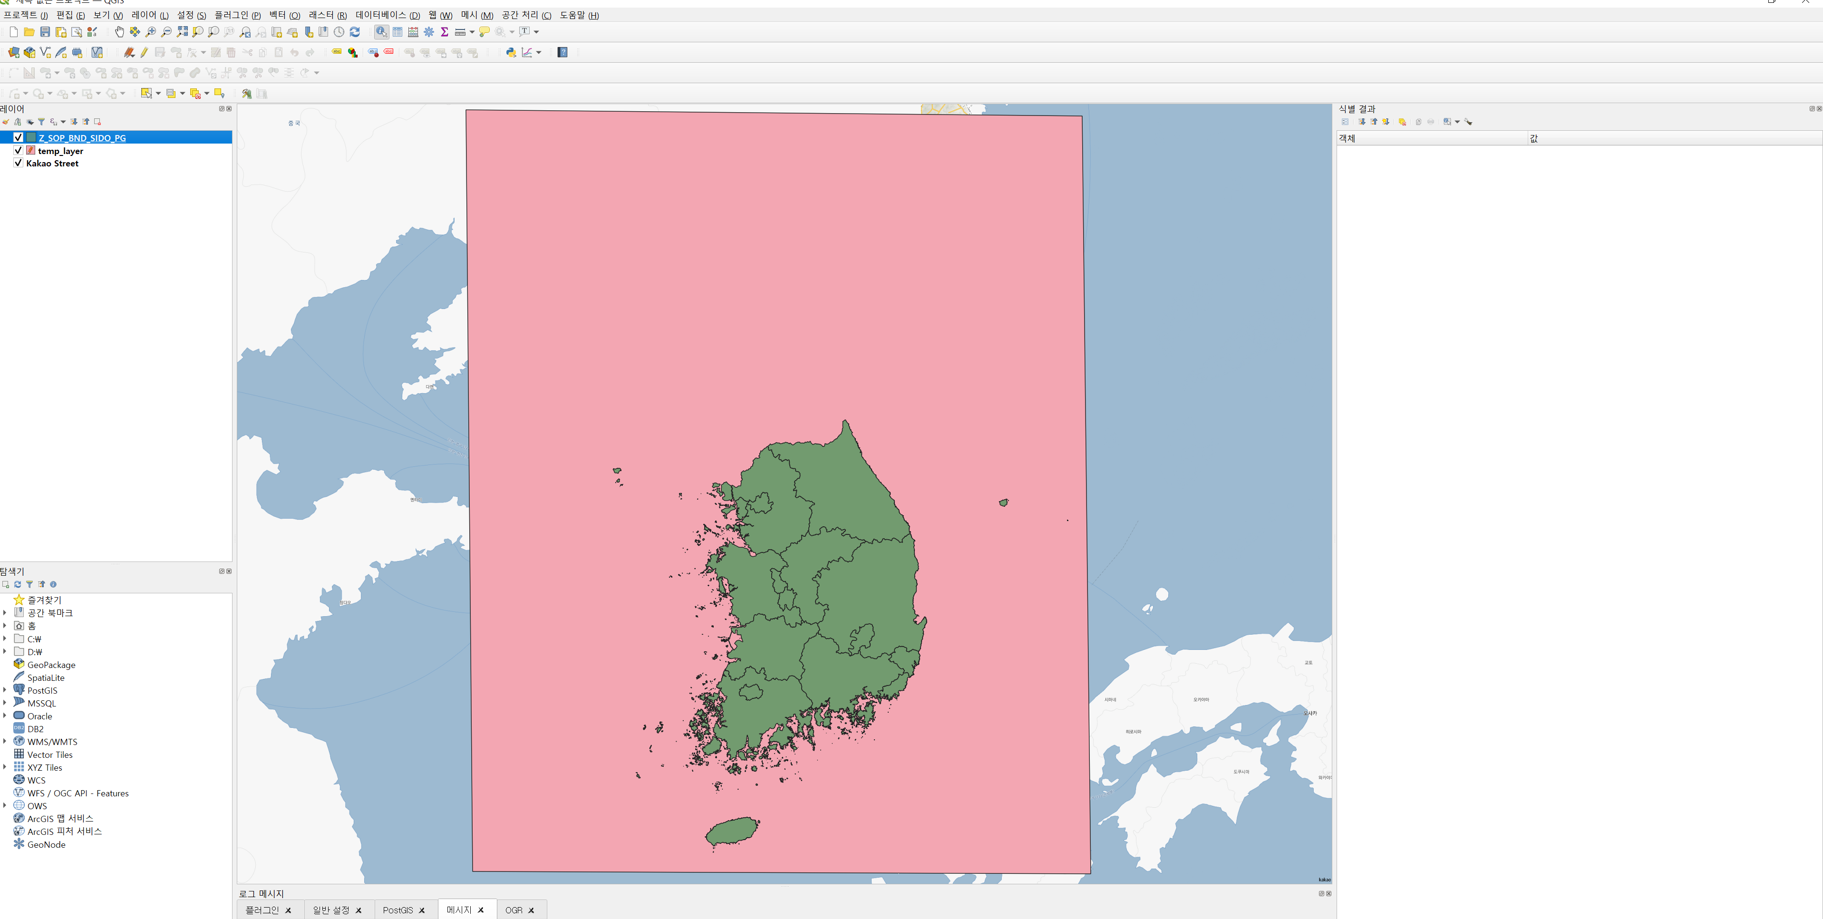Expand the XYZ Tiles tree node

5,767
